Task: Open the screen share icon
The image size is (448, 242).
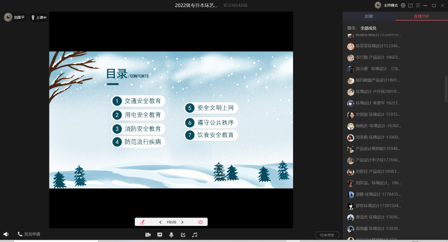Action: point(160,234)
